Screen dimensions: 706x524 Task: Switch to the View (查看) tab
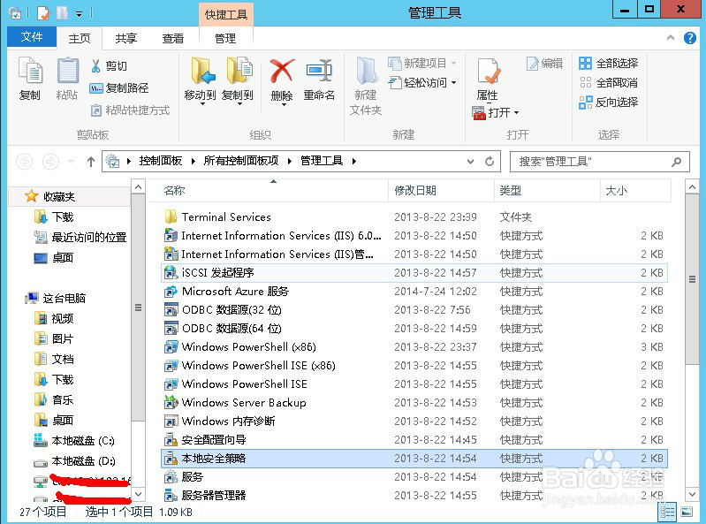click(173, 38)
